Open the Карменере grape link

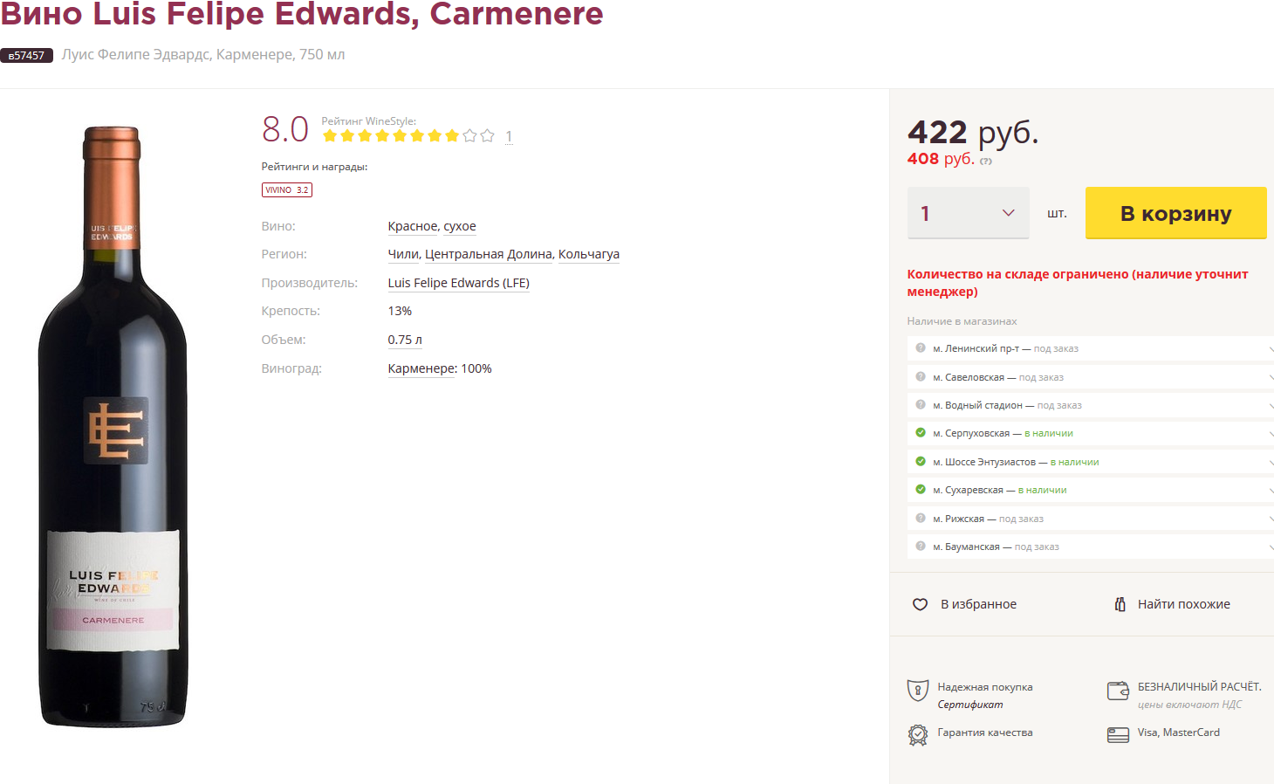422,368
